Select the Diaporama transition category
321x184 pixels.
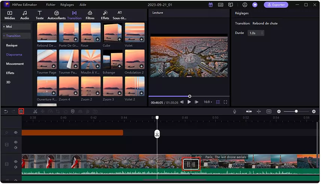click(14, 55)
